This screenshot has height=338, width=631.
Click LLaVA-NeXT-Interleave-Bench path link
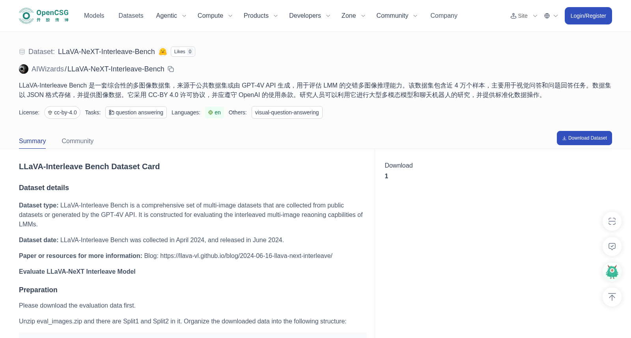pyautogui.click(x=116, y=69)
